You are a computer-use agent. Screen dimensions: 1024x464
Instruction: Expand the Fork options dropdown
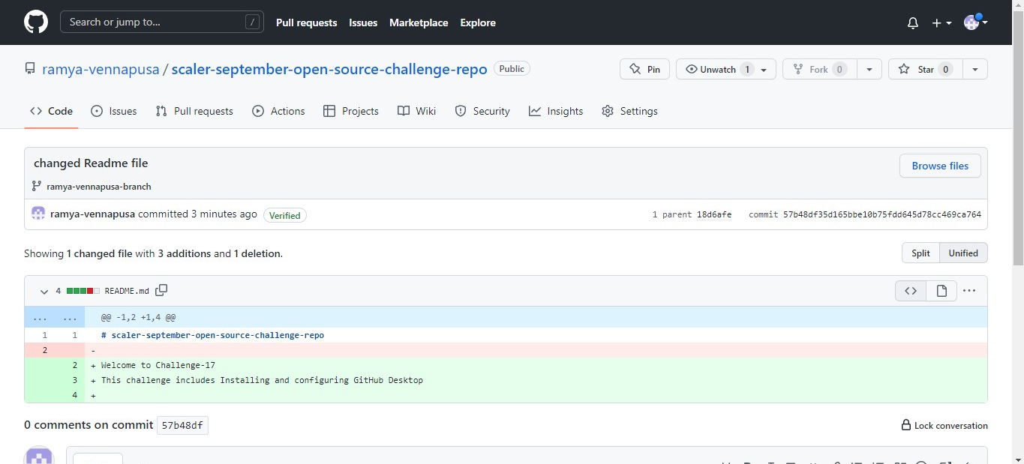click(869, 68)
